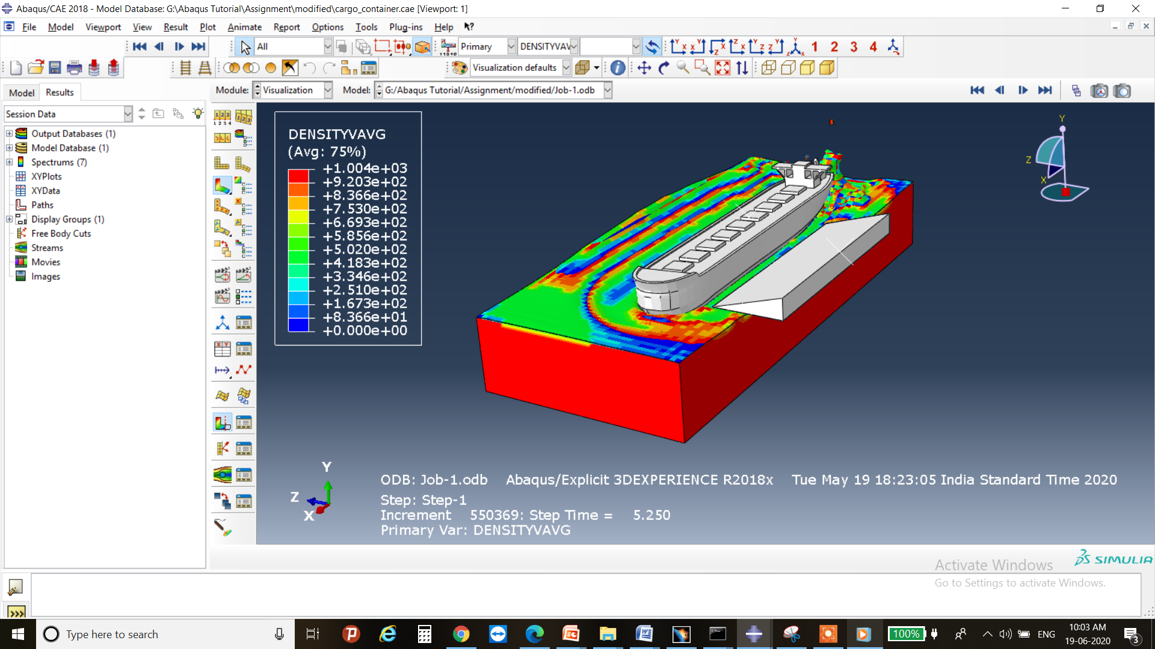Image resolution: width=1155 pixels, height=649 pixels.
Task: Click the message area command prompt box
Action: [586, 594]
